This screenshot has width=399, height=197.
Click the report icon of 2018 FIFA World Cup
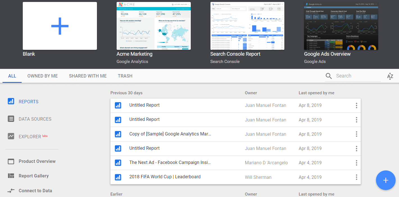pyautogui.click(x=118, y=177)
